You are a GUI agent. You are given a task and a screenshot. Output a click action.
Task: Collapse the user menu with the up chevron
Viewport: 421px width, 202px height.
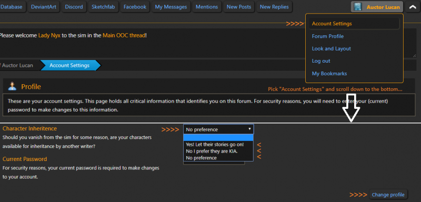pyautogui.click(x=413, y=7)
